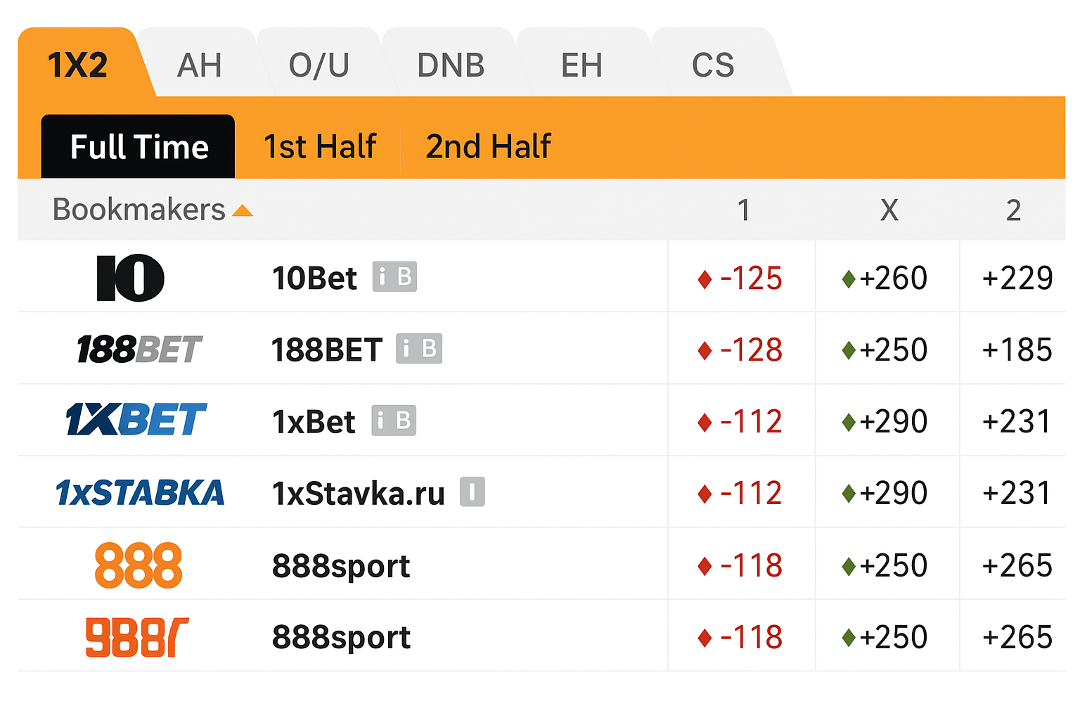The width and height of the screenshot is (1080, 720).
Task: Click the info badge beside 1xStavka.ru
Action: point(472,491)
